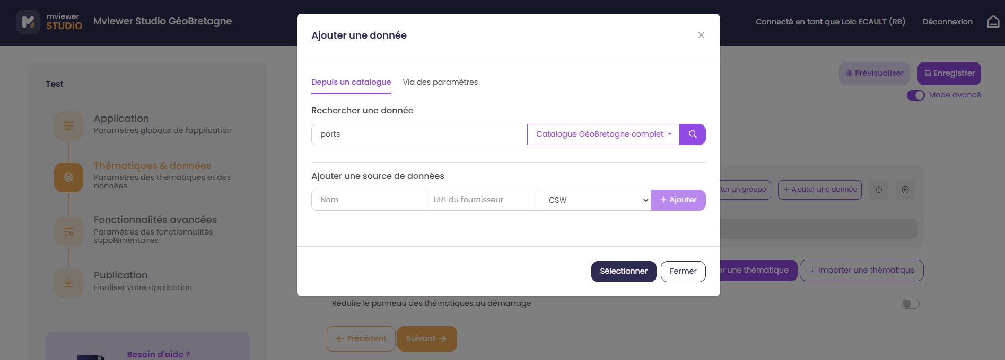Focus the URL du fournisseur field

(x=482, y=200)
